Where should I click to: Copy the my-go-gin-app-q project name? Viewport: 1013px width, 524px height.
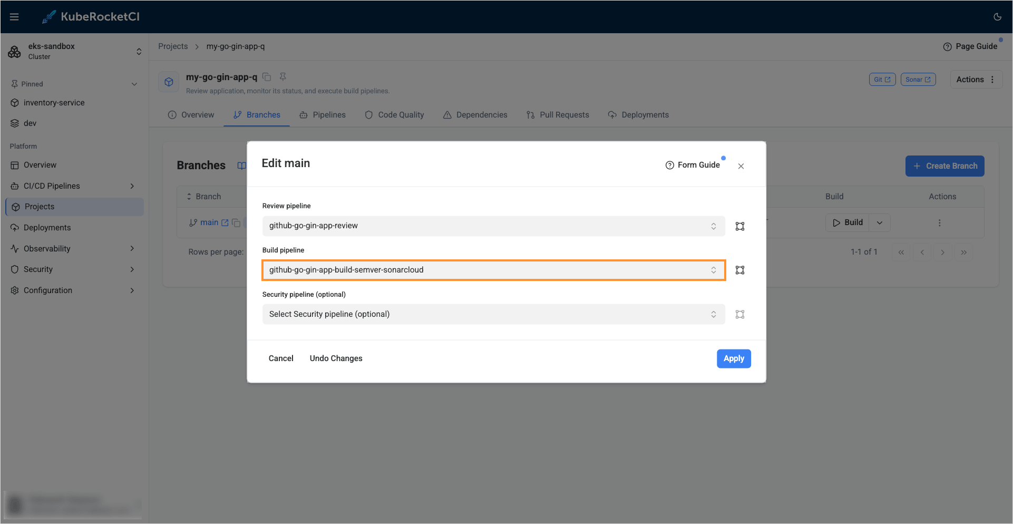(x=267, y=76)
